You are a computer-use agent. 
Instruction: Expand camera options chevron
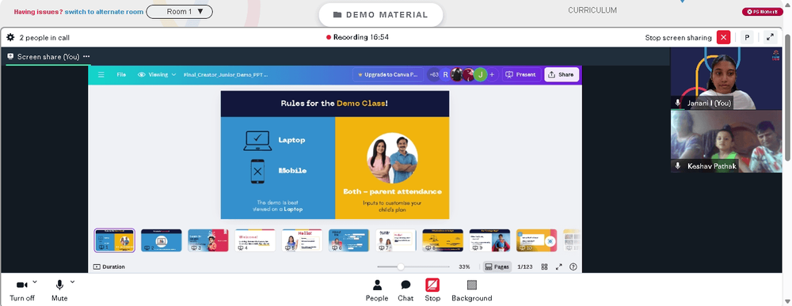tap(34, 281)
